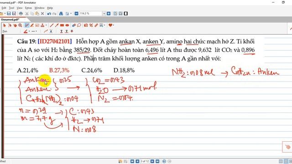The image size is (292, 164).
Task: Open the line width dropdown
Action: (36, 31)
